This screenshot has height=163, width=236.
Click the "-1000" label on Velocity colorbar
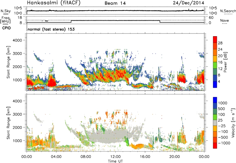[224, 143]
